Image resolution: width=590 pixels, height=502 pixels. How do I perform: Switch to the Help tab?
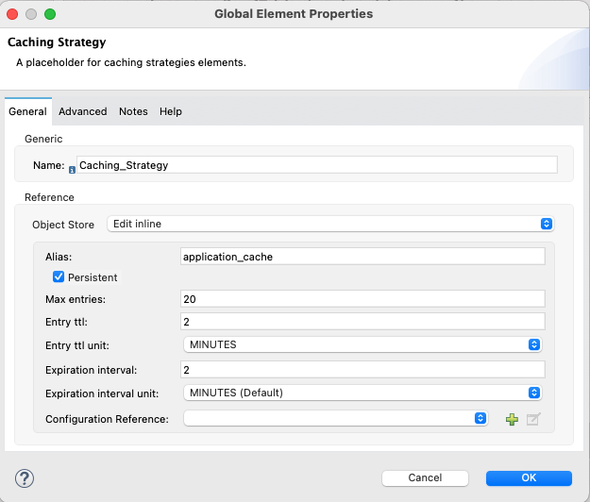tap(171, 111)
